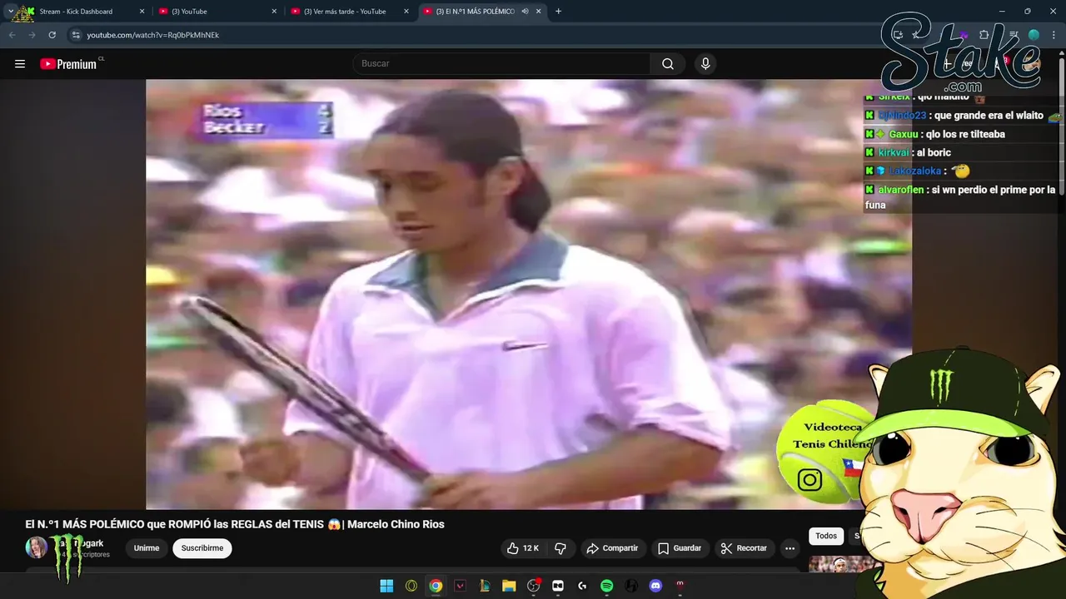Viewport: 1066px width, 599px height.
Task: Switch to Ver más tarde - YouTube tab
Action: pos(349,12)
